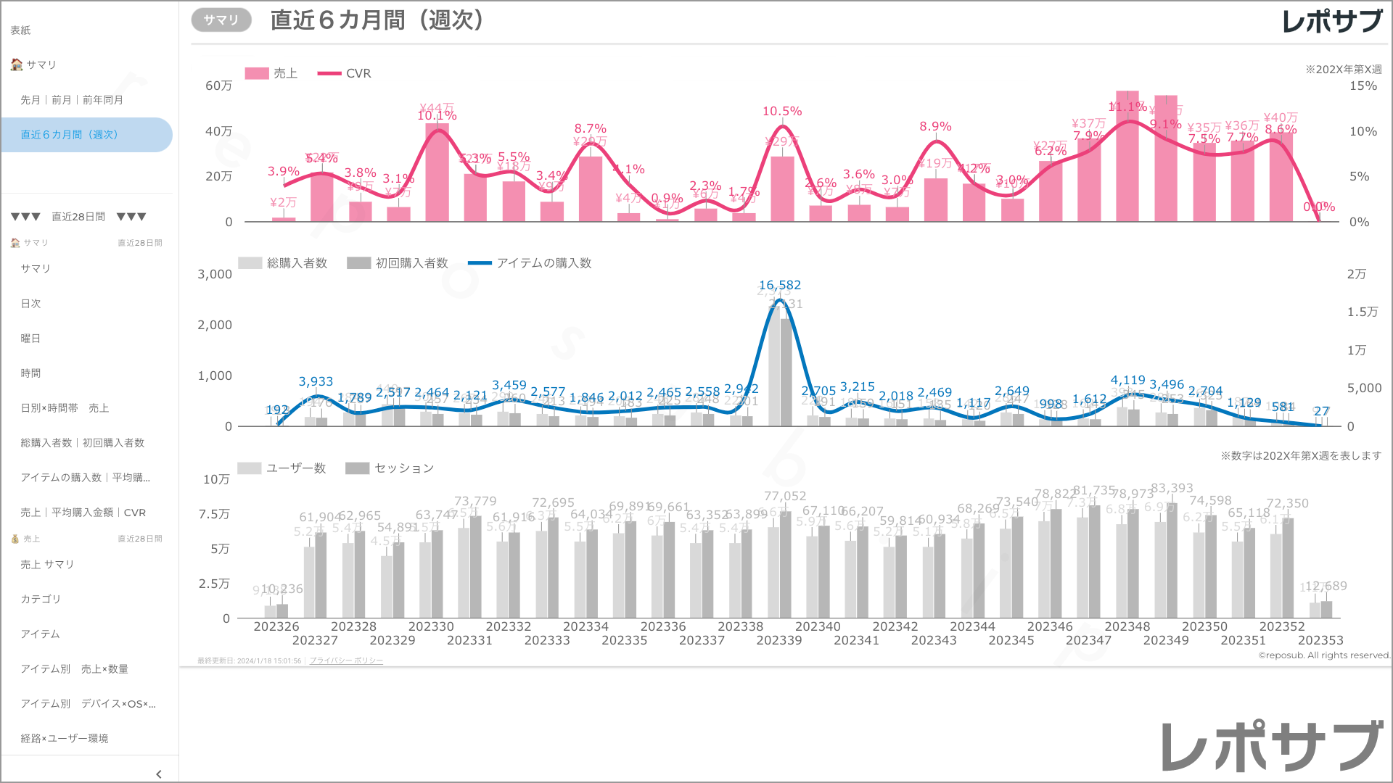1393x783 pixels.
Task: Click the pink 売上 legend swatch
Action: 257,73
